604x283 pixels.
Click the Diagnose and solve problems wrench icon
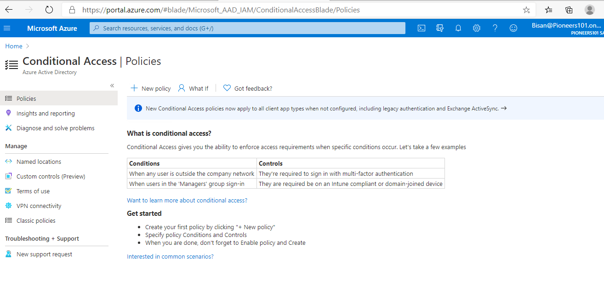pyautogui.click(x=8, y=128)
